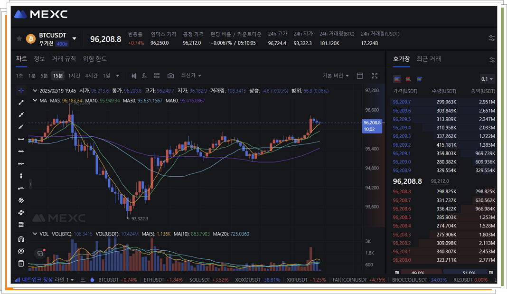Open XOXOUSDT from the bottom ticker
This screenshot has height=294, width=507.
pos(257,280)
